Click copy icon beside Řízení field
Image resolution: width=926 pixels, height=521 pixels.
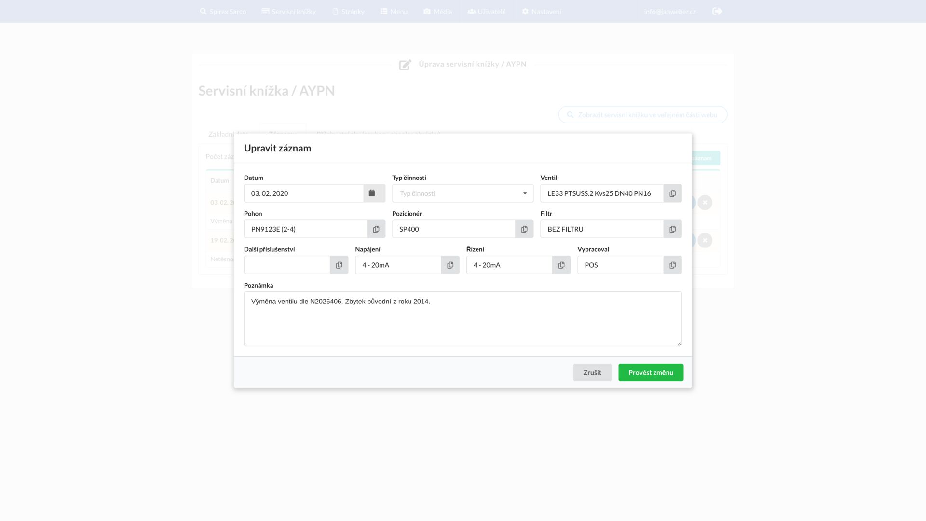point(561,265)
